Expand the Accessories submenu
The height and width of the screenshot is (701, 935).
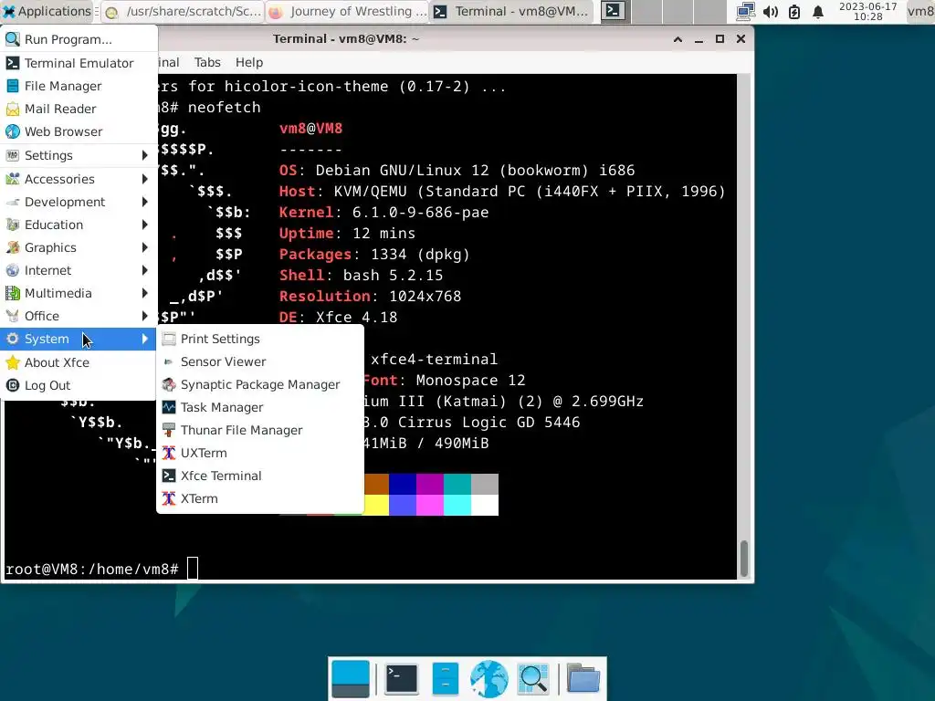point(79,178)
